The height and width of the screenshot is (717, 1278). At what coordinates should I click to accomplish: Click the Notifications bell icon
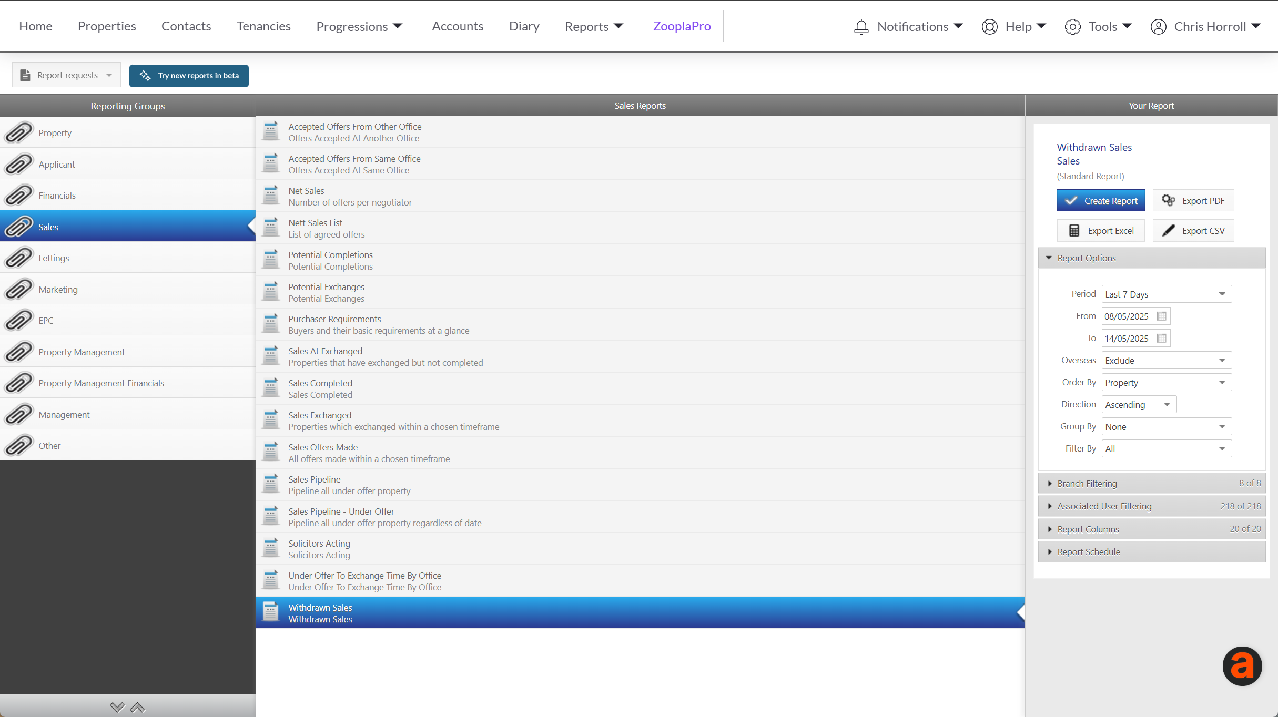(x=861, y=26)
